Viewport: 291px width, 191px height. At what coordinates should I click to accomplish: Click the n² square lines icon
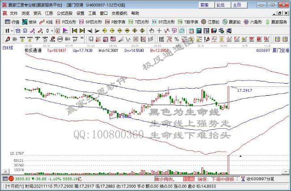[x=75, y=39]
